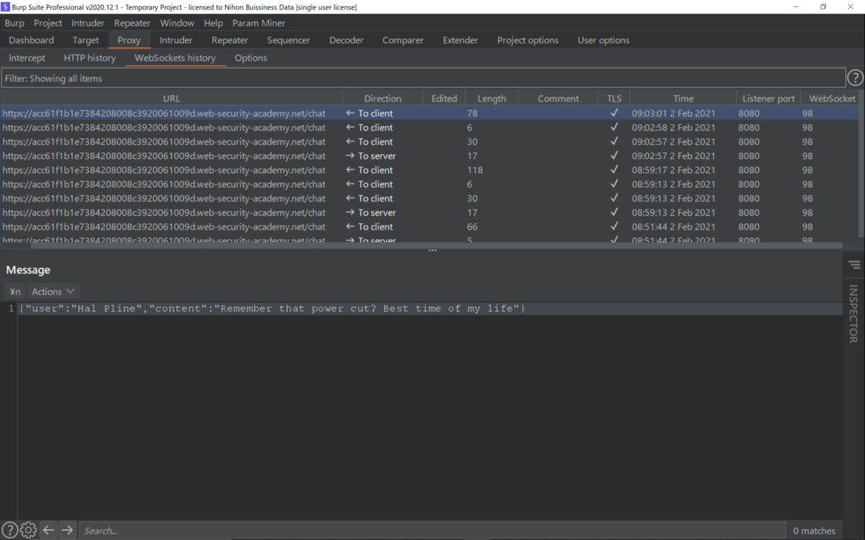Viewport: 865px width, 540px height.
Task: Switch to the Repeater tool tab
Action: (230, 40)
